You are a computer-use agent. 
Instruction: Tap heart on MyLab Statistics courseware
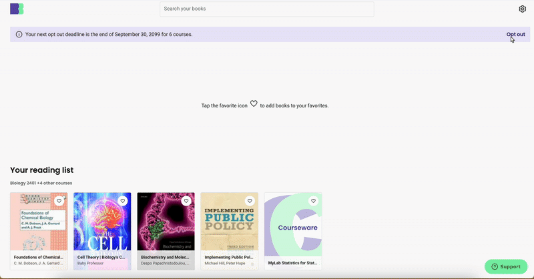pyautogui.click(x=313, y=201)
